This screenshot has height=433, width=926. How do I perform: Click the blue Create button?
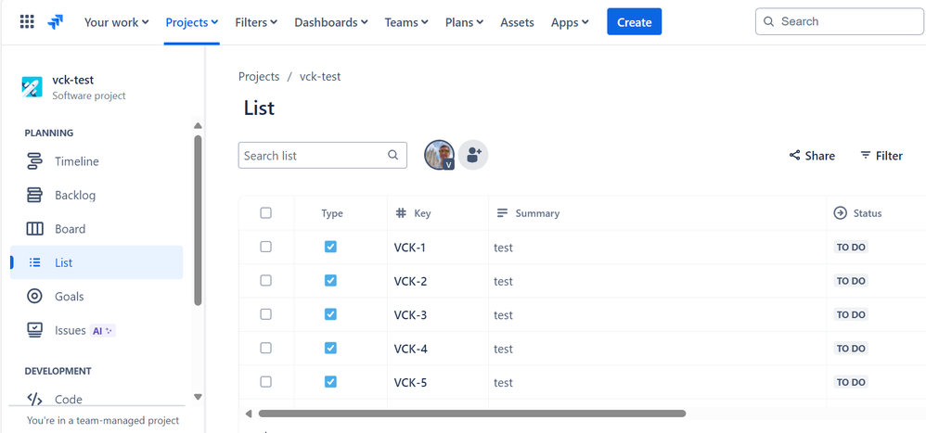(634, 22)
